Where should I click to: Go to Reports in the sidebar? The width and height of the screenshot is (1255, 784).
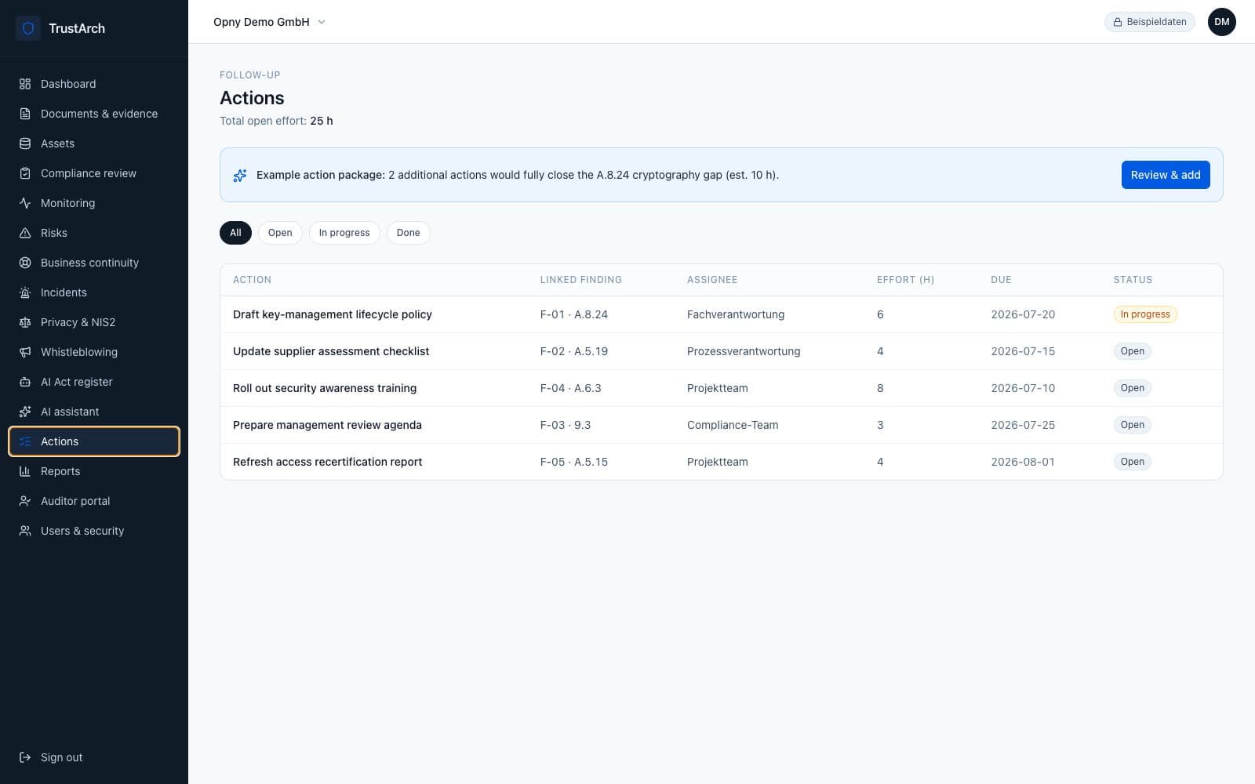[94, 471]
